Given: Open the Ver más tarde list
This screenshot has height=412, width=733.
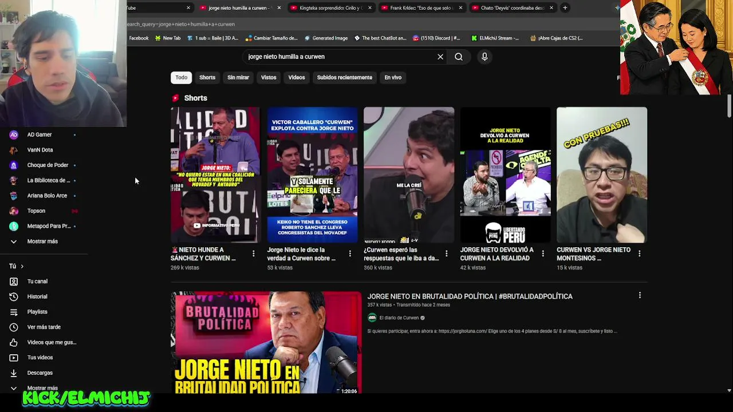Looking at the screenshot, I should pyautogui.click(x=44, y=327).
